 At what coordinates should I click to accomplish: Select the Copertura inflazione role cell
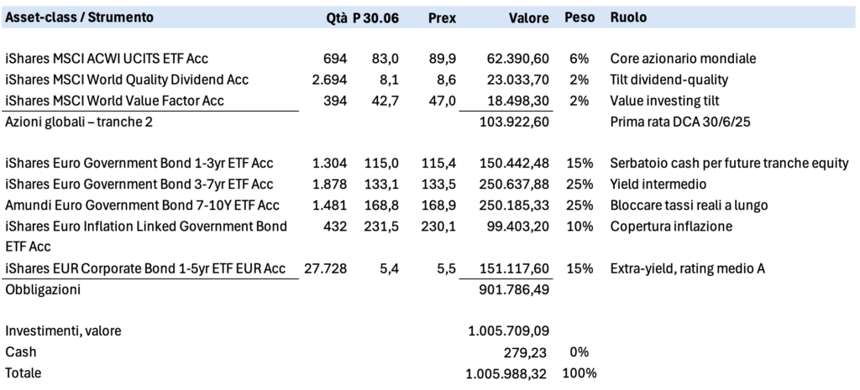[669, 226]
